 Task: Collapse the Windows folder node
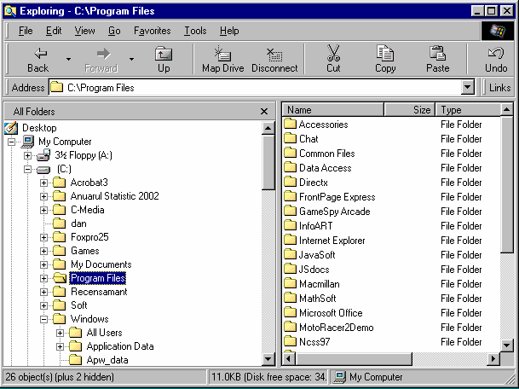[43, 319]
